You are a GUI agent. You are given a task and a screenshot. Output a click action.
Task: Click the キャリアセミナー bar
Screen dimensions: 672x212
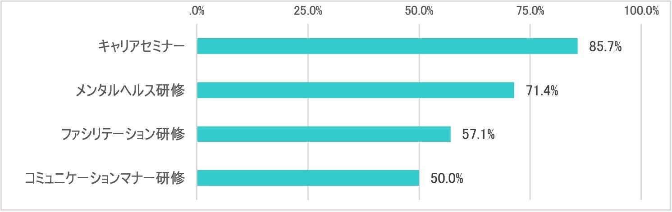click(387, 46)
